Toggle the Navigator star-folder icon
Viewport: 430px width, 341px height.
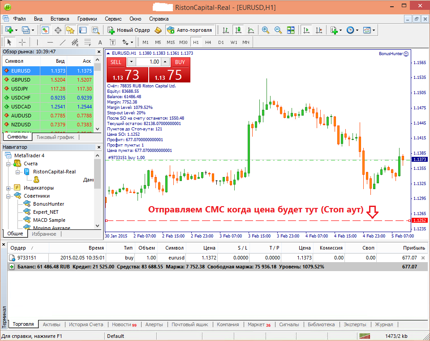tap(70, 30)
